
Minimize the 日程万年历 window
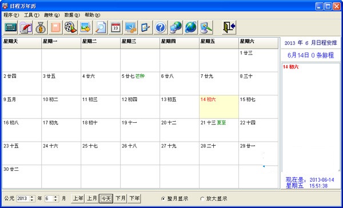click(319, 6)
